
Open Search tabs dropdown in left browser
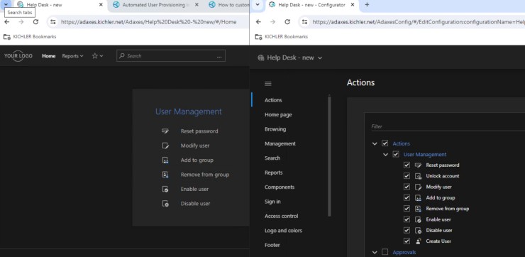6,5
